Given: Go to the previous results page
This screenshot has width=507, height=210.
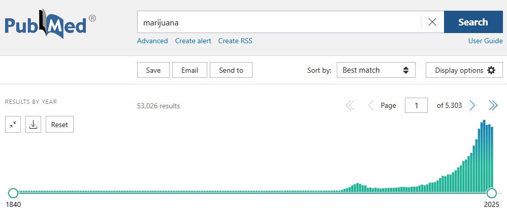Looking at the screenshot, I should pyautogui.click(x=370, y=106).
